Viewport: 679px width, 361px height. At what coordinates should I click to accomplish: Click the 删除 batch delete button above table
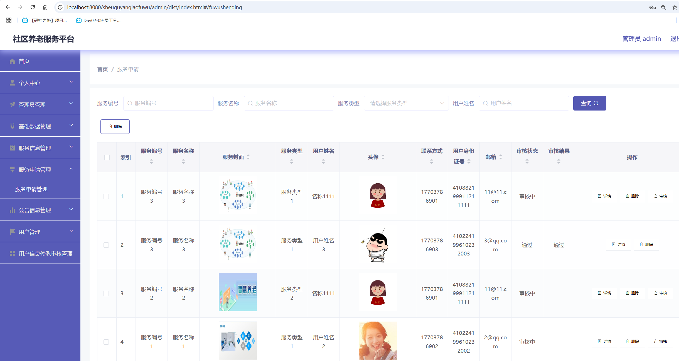115,127
